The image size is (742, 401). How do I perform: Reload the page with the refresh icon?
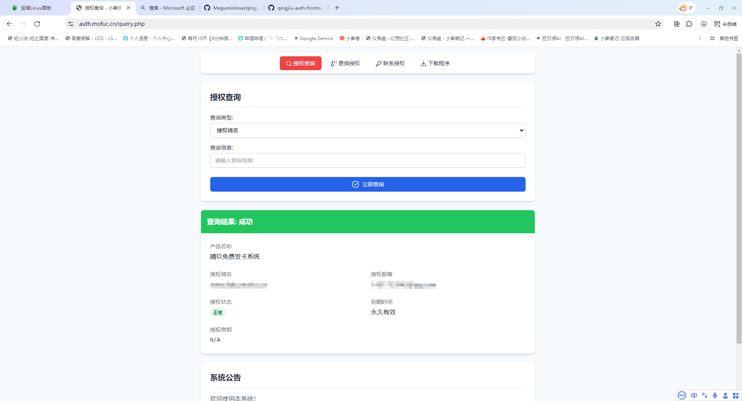pos(37,24)
